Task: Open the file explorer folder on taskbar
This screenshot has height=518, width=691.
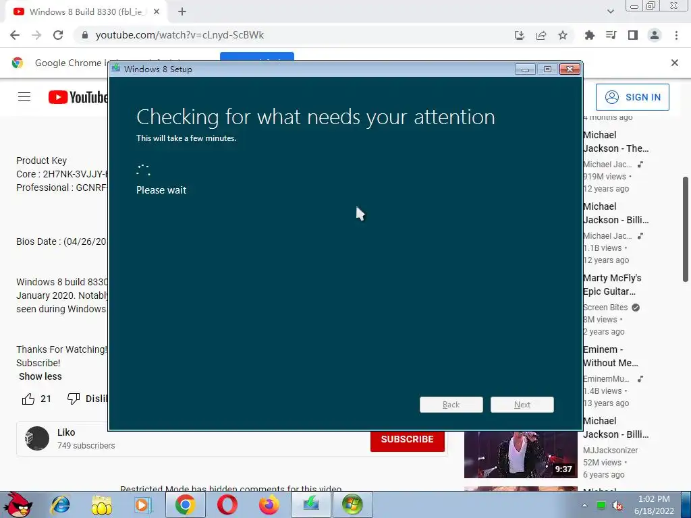Action: coord(102,505)
